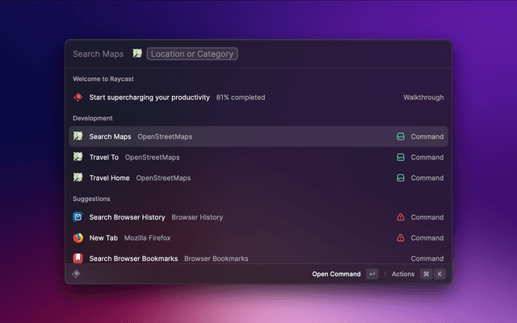Click the red Browser Bookmarks icon
Image resolution: width=517 pixels, height=323 pixels.
[78, 258]
